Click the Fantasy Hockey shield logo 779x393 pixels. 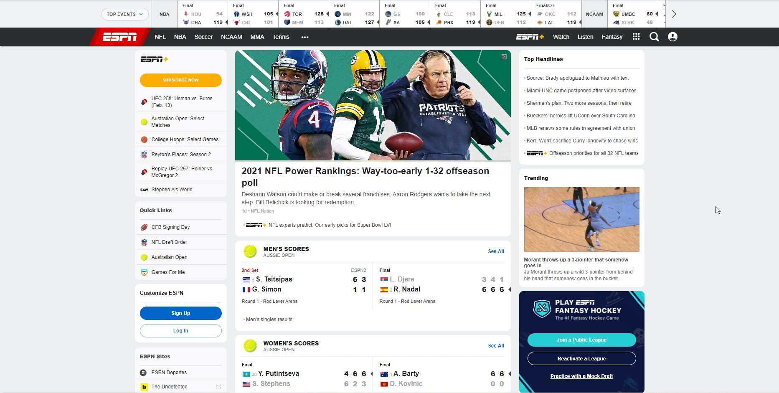[542, 309]
